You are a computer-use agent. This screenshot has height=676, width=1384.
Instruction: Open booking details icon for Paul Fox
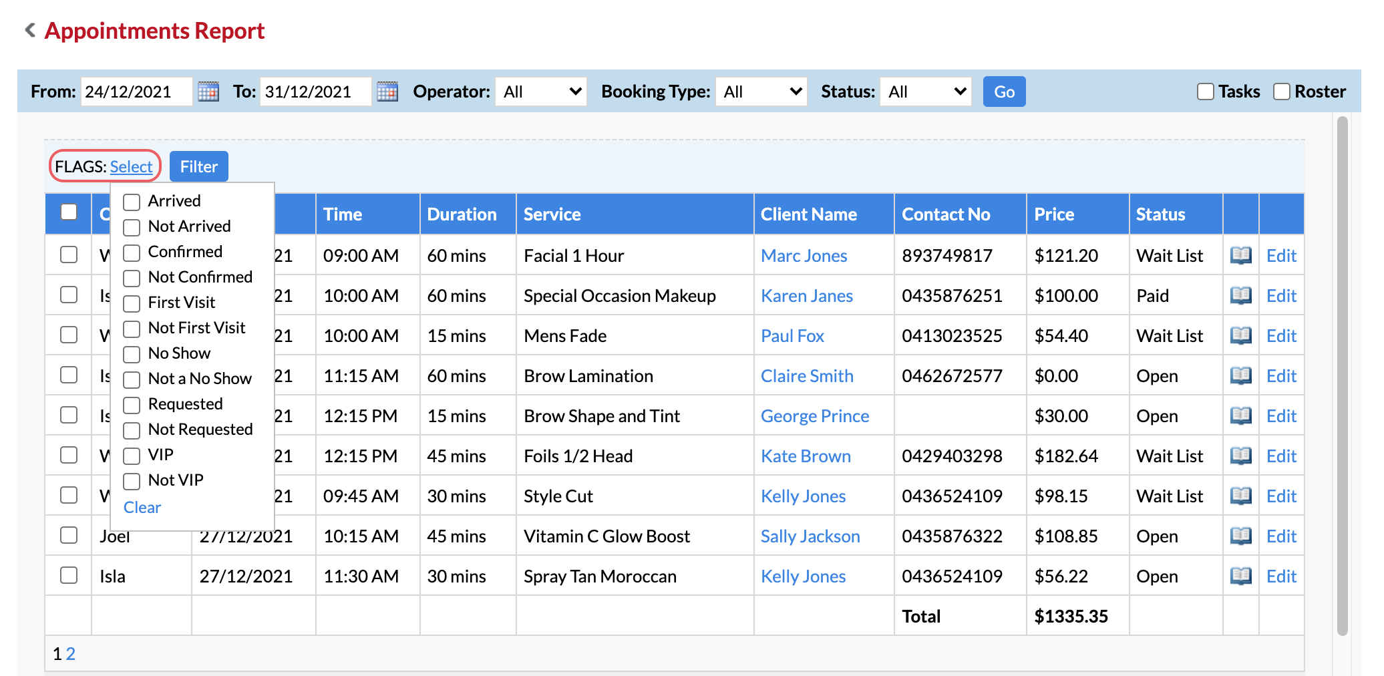pyautogui.click(x=1241, y=335)
